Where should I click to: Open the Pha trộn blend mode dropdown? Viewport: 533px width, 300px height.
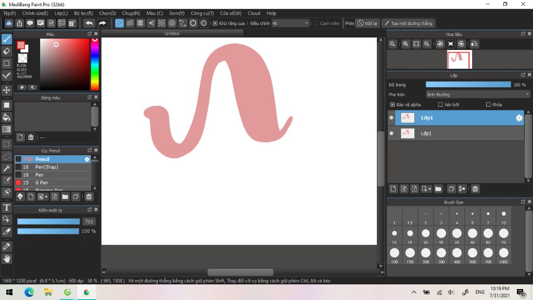(x=478, y=95)
